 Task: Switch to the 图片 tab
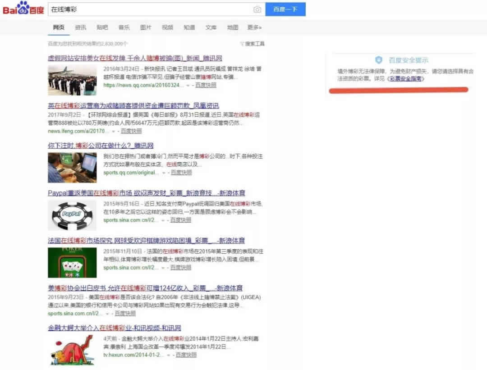coord(146,27)
